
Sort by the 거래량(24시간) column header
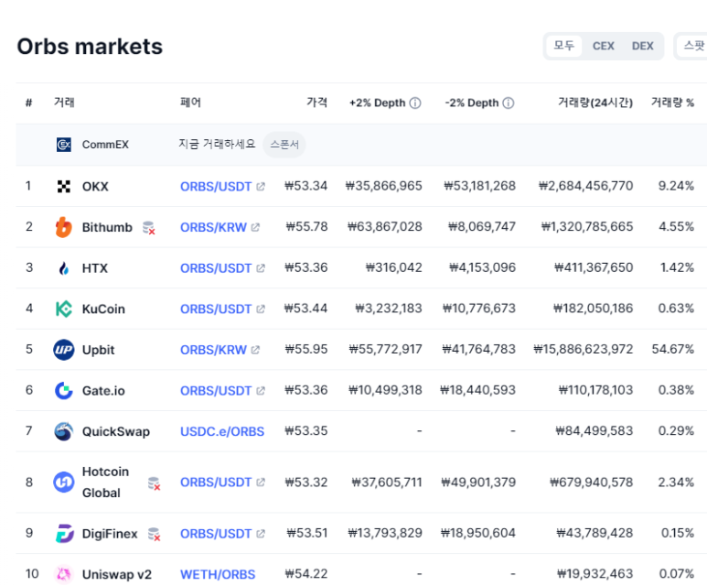[595, 103]
